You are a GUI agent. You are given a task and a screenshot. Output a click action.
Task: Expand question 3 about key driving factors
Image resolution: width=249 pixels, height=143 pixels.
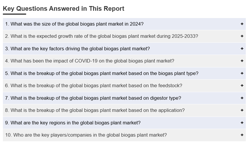tap(77, 49)
